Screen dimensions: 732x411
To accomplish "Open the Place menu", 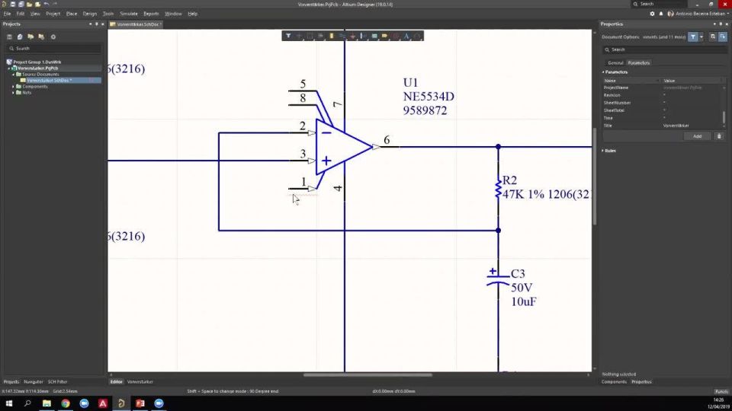I will [72, 14].
